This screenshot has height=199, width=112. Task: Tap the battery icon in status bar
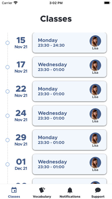click(x=107, y=3)
